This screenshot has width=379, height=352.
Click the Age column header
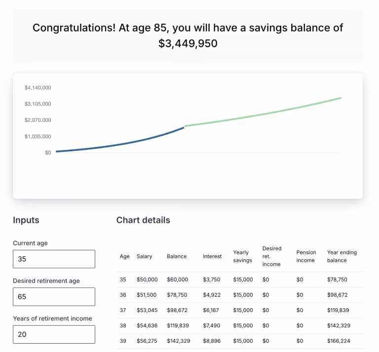coord(125,256)
